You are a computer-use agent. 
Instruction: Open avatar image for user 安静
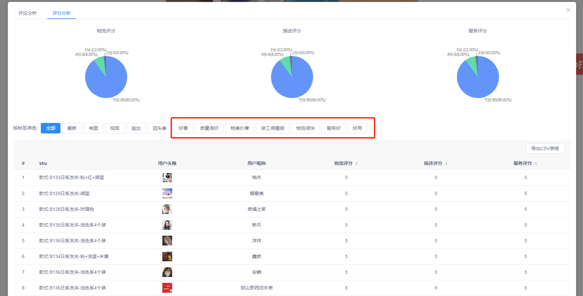167,272
